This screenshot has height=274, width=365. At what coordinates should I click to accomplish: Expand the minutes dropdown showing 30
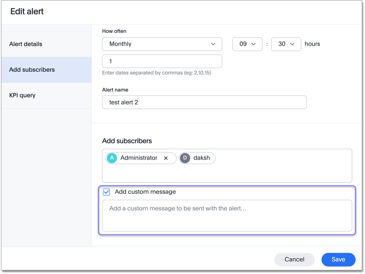(x=286, y=44)
